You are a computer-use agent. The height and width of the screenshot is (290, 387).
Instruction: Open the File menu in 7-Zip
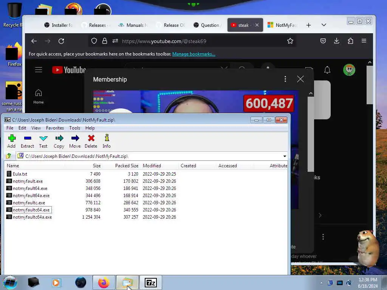(x=10, y=128)
